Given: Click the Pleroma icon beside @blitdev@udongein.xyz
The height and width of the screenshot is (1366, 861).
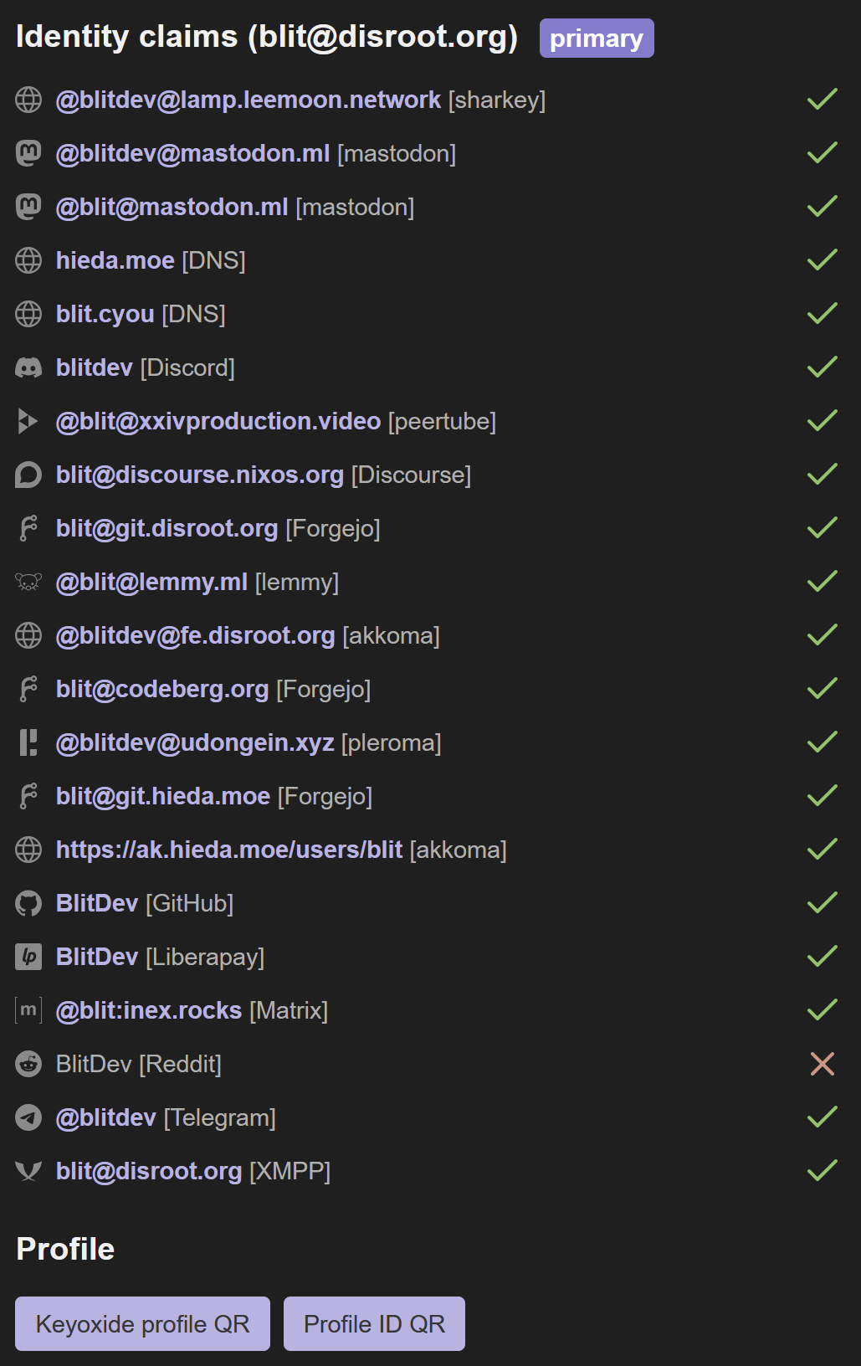Looking at the screenshot, I should pyautogui.click(x=28, y=742).
